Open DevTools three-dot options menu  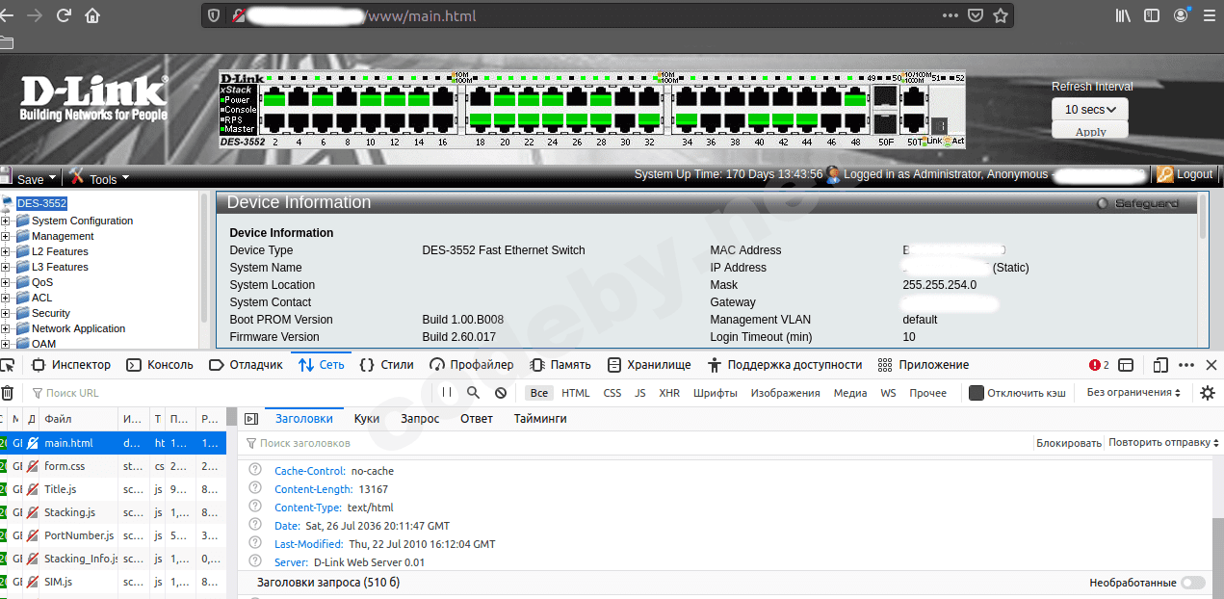(x=1186, y=365)
